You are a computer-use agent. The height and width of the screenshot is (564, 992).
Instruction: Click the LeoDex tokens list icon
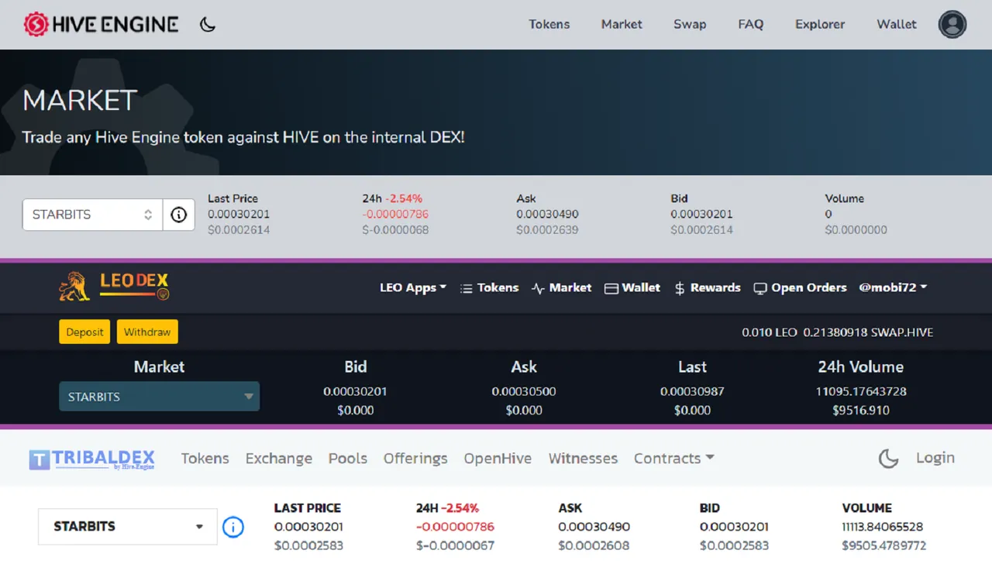[466, 288]
